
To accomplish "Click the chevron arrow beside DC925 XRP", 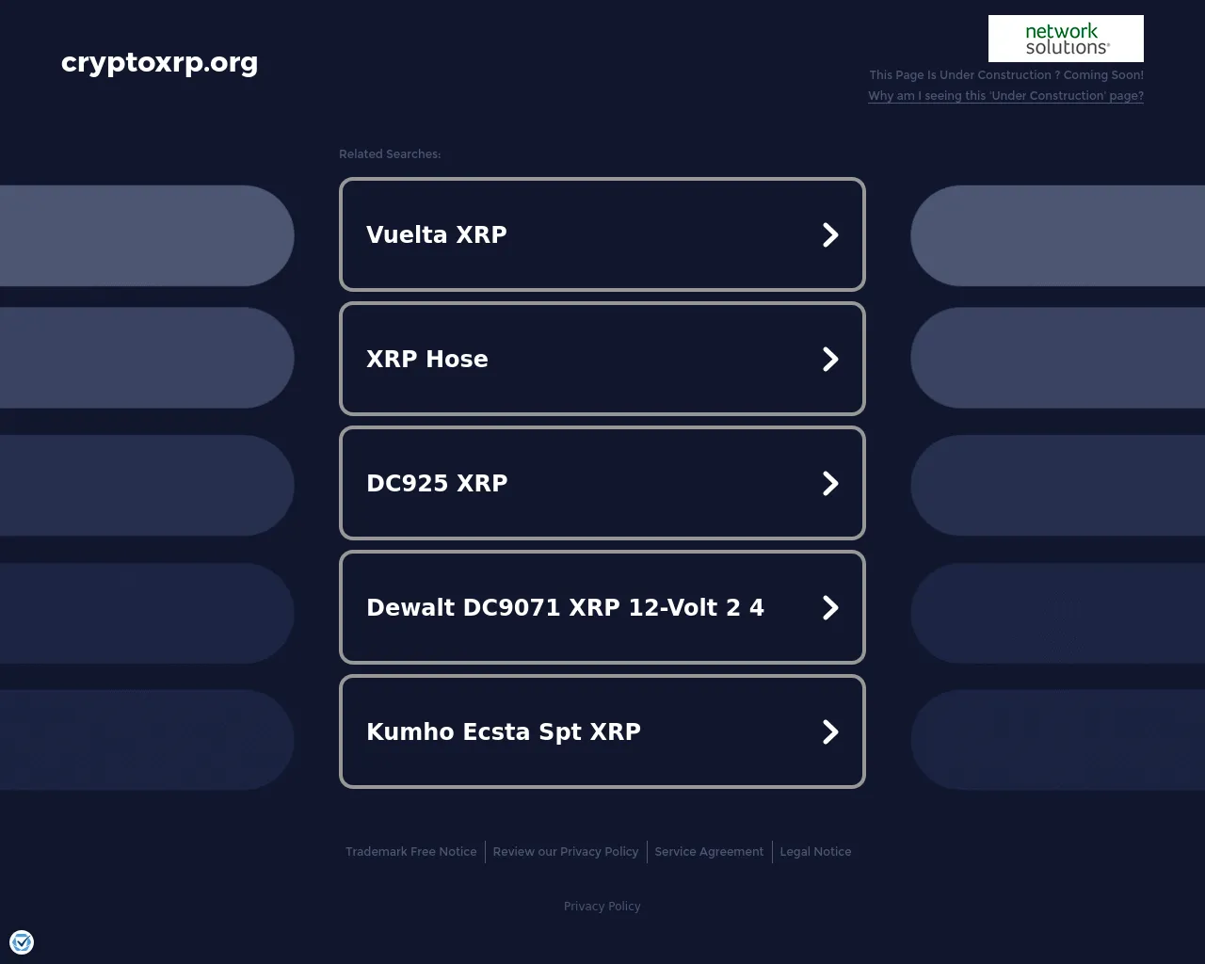I will (x=830, y=483).
